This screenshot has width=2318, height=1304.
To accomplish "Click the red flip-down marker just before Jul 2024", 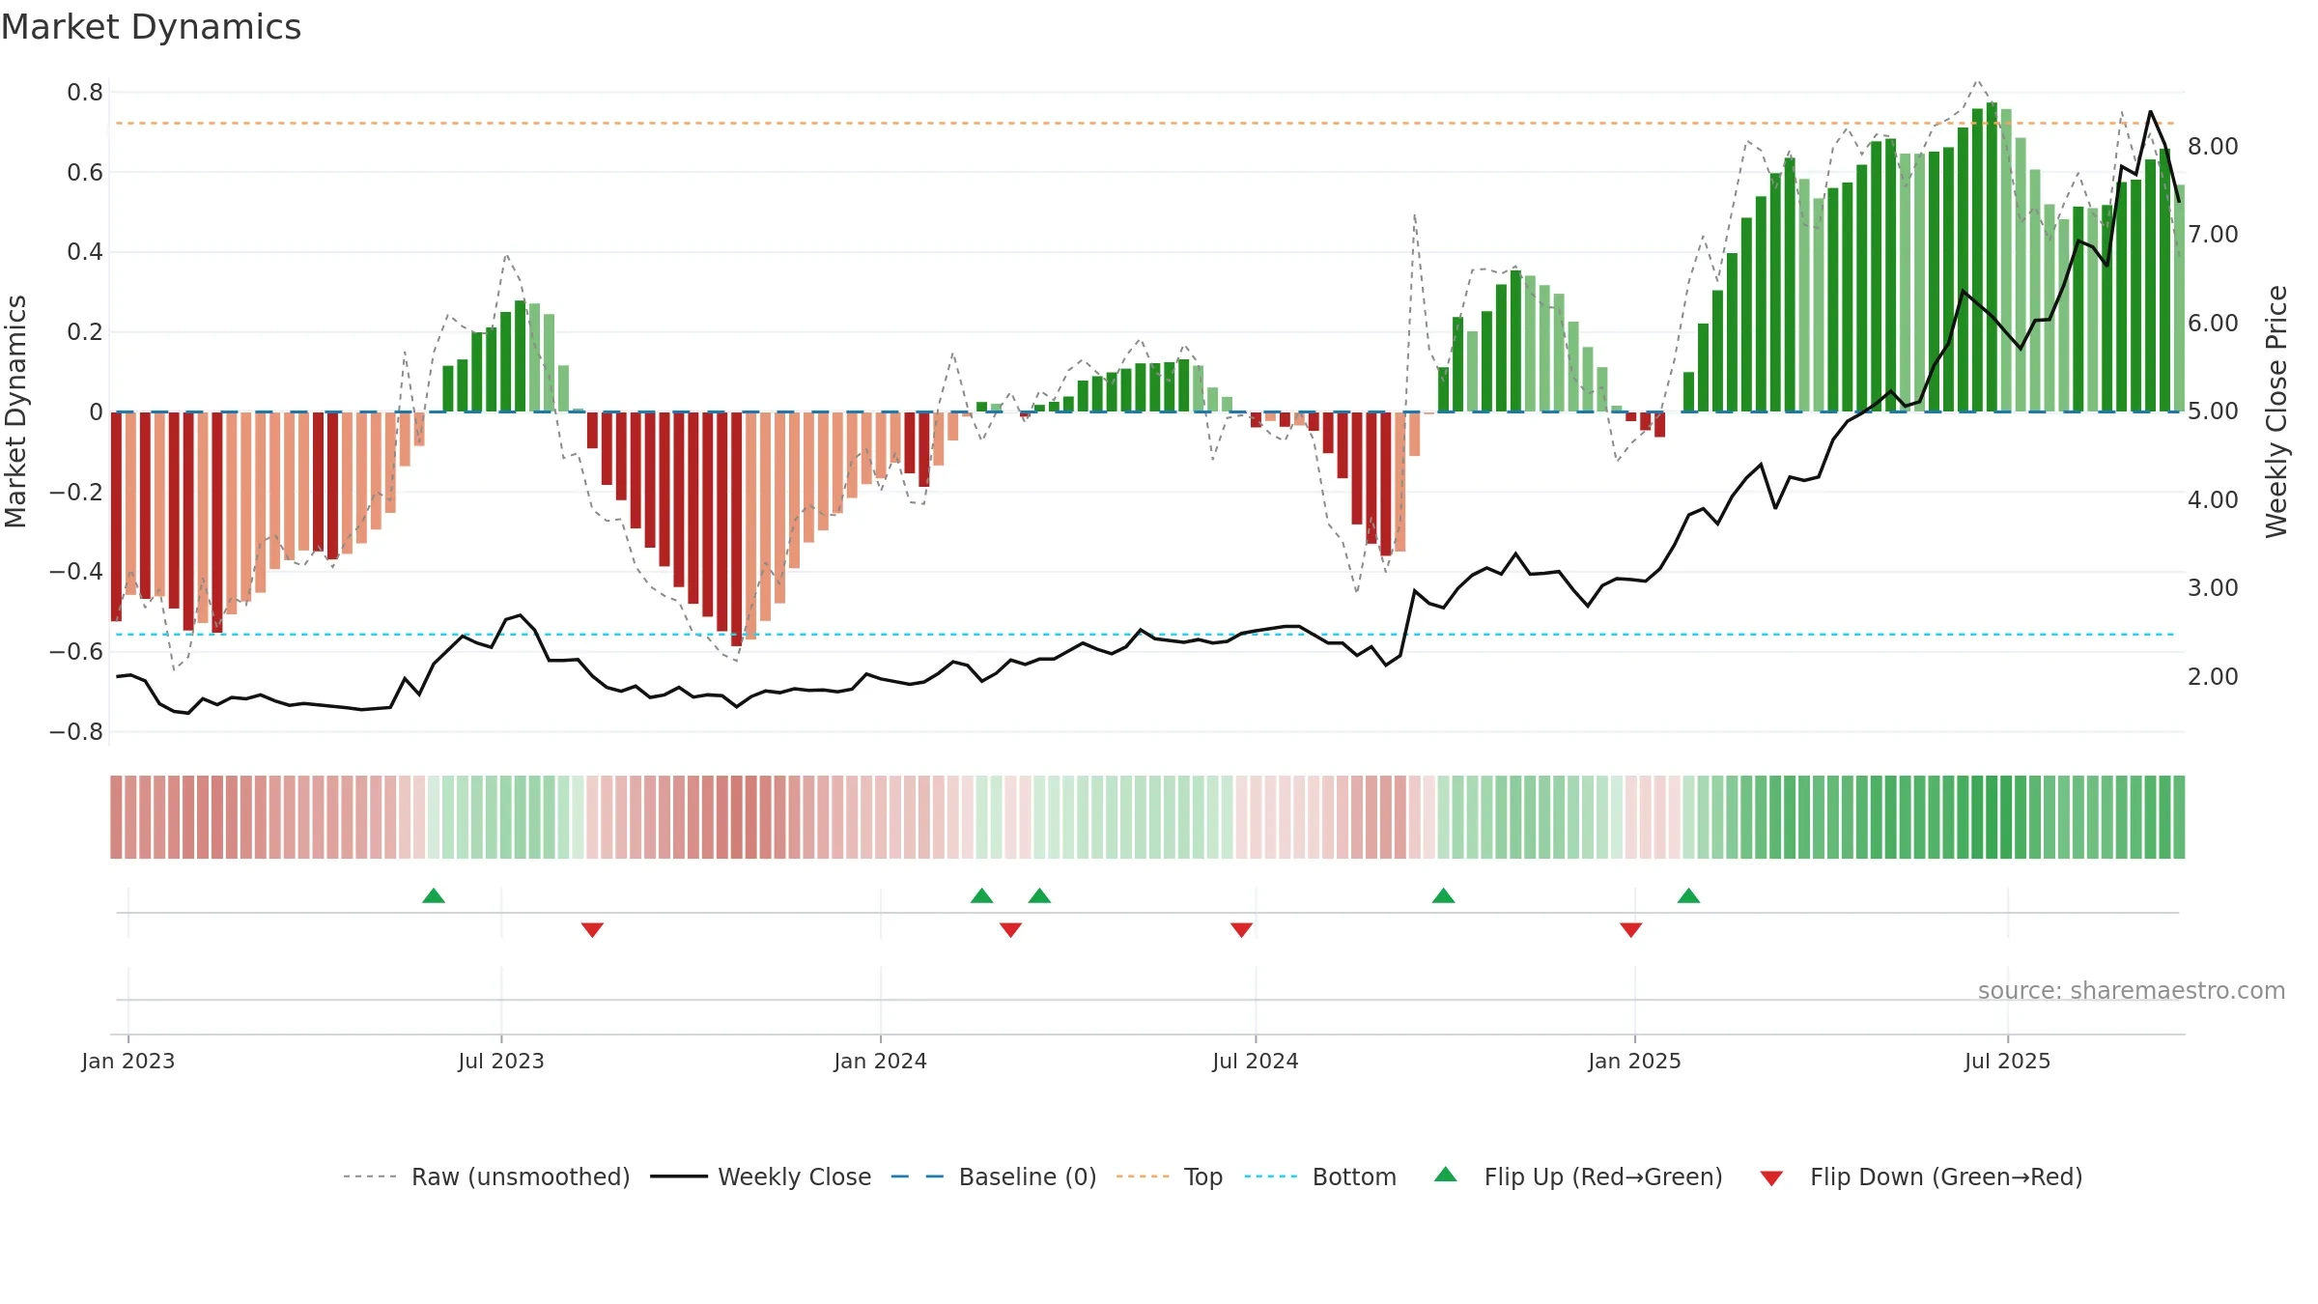I will pyautogui.click(x=1241, y=930).
